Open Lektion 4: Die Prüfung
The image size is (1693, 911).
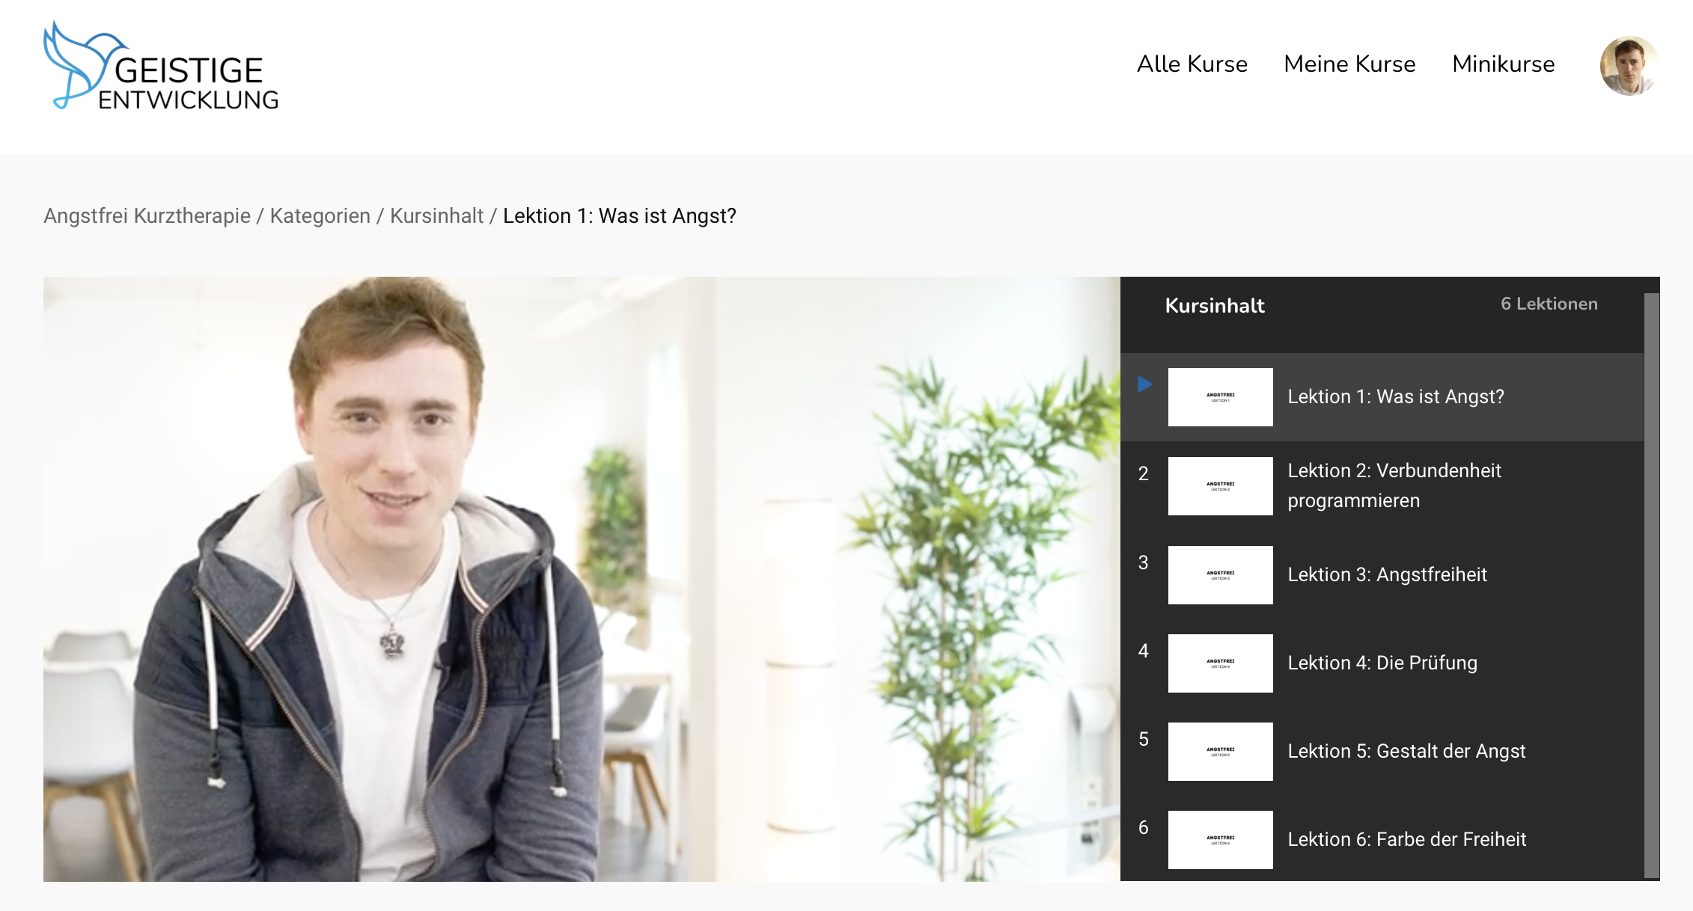coord(1382,663)
